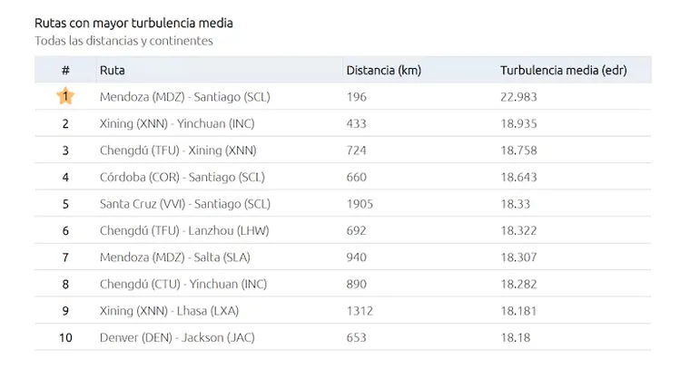
Task: Sort by the Ruta column header
Action: point(113,70)
